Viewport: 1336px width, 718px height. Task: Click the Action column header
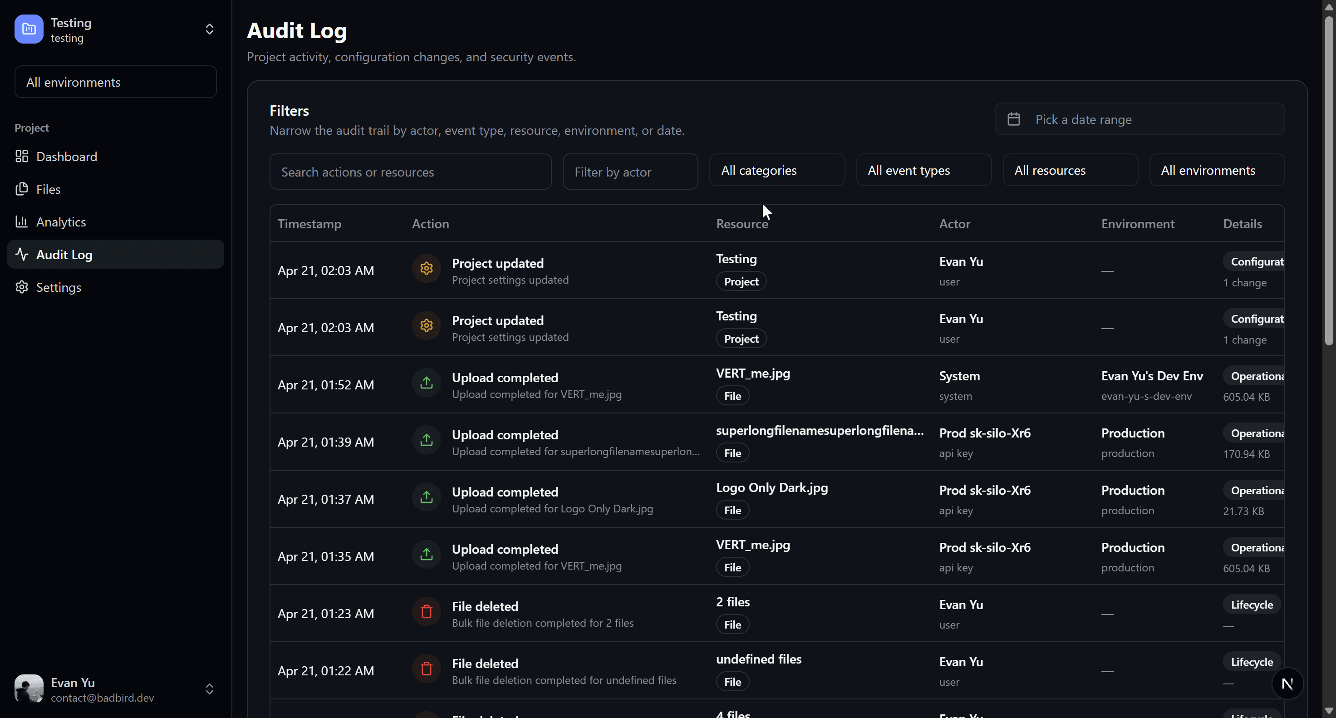[x=431, y=224]
